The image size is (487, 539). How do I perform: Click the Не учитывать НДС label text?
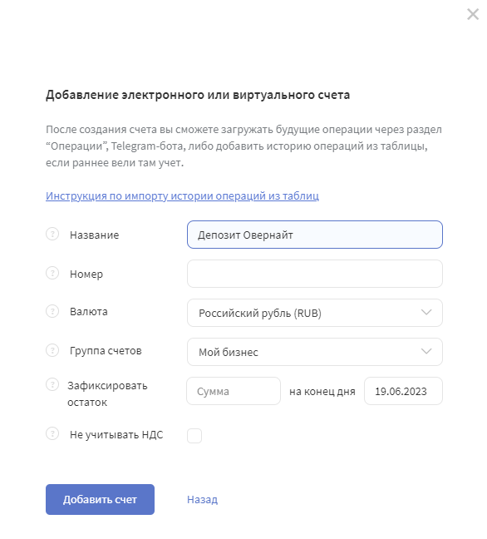click(x=116, y=435)
